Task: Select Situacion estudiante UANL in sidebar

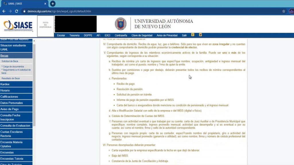Action: [16, 47]
